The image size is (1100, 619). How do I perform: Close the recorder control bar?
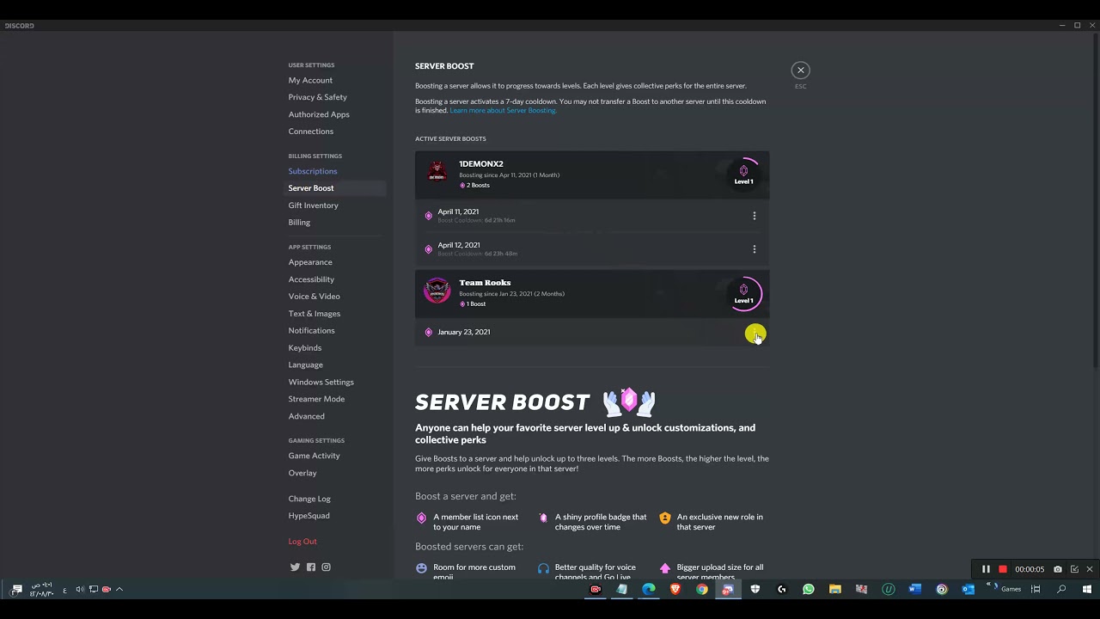click(1090, 569)
